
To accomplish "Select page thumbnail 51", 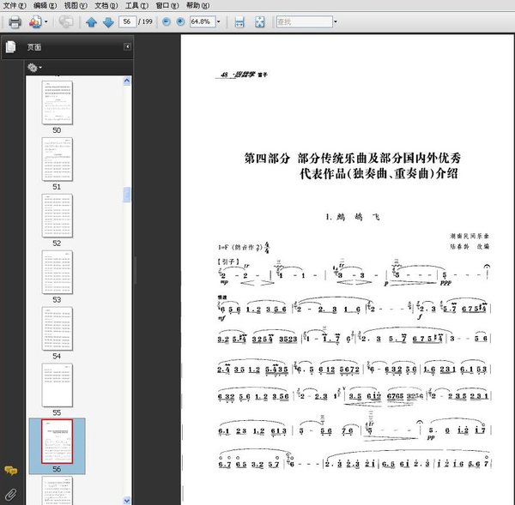I will pyautogui.click(x=58, y=159).
